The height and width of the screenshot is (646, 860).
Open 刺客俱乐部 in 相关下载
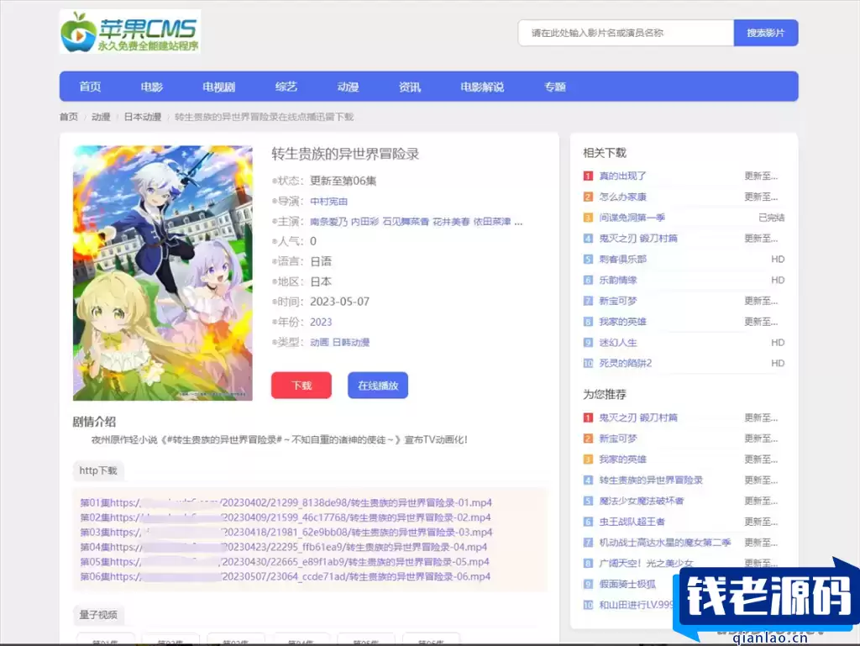click(x=622, y=259)
